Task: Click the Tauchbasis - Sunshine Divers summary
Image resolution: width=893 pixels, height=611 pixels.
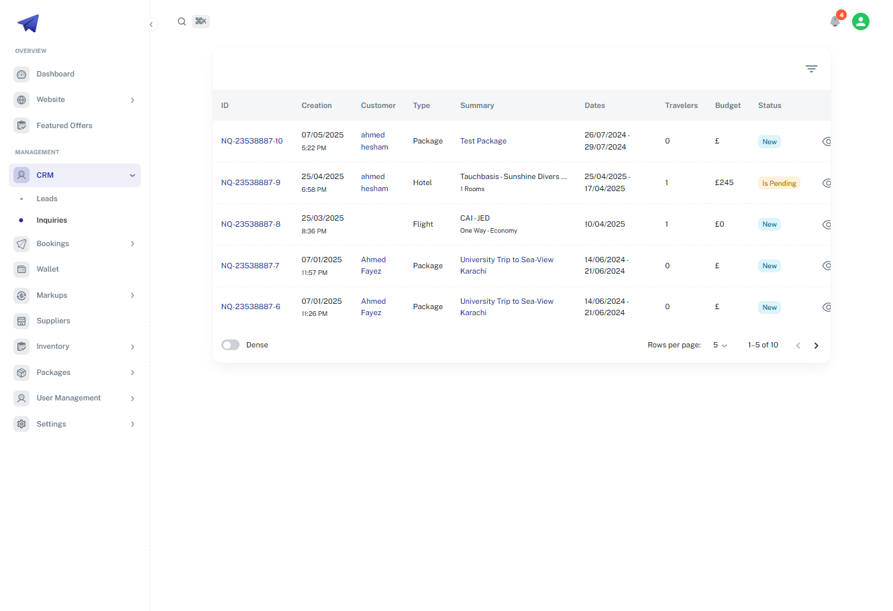Action: click(513, 176)
